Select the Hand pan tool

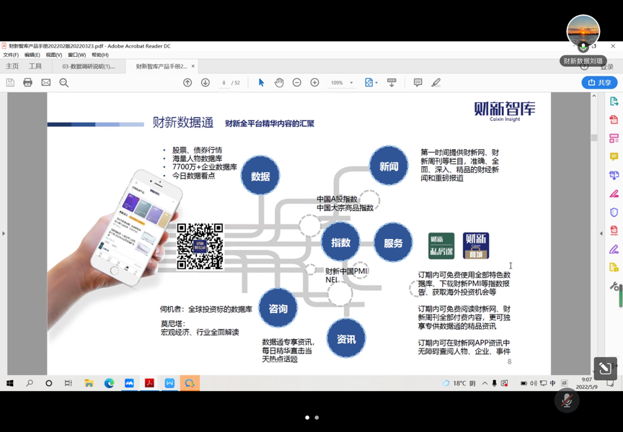coord(279,83)
